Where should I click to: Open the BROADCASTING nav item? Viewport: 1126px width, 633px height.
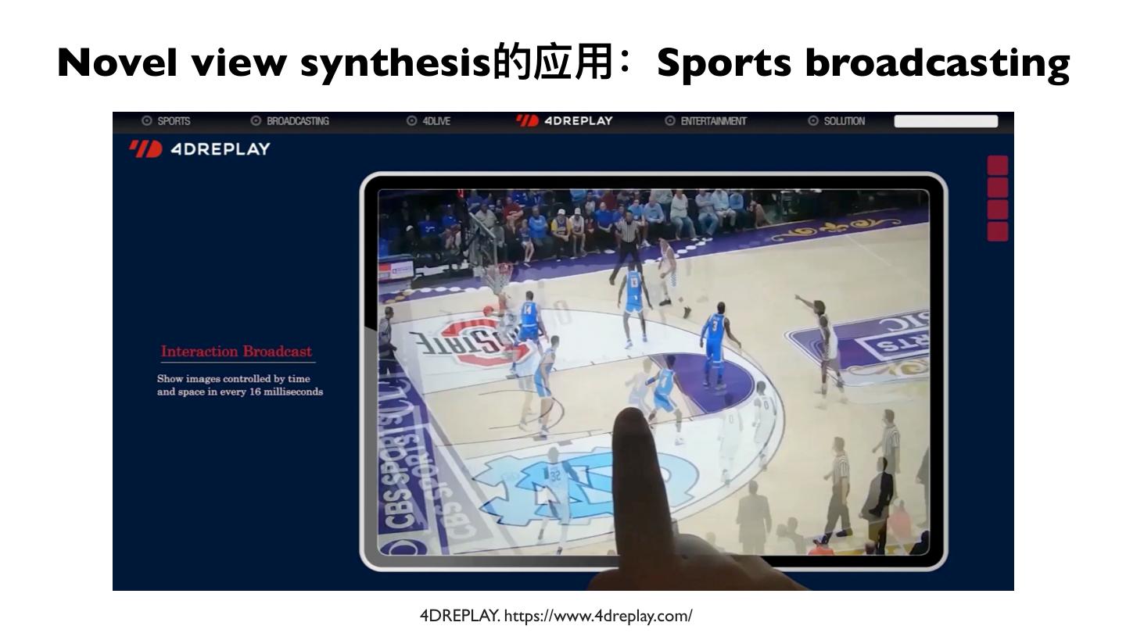[297, 121]
